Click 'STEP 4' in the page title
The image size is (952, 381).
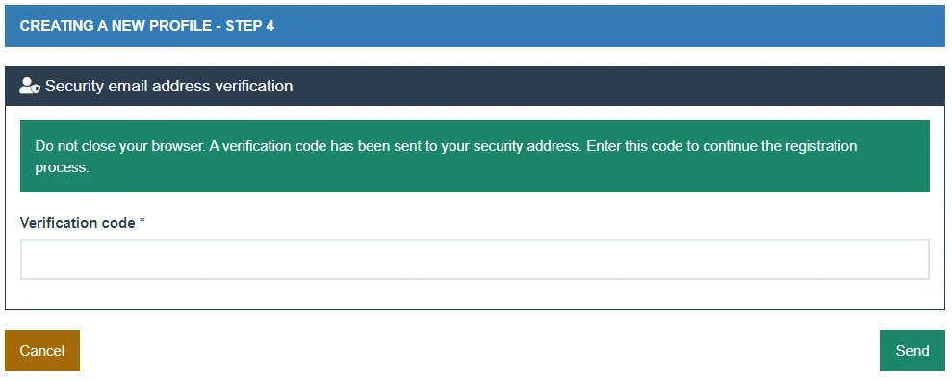tap(250, 27)
